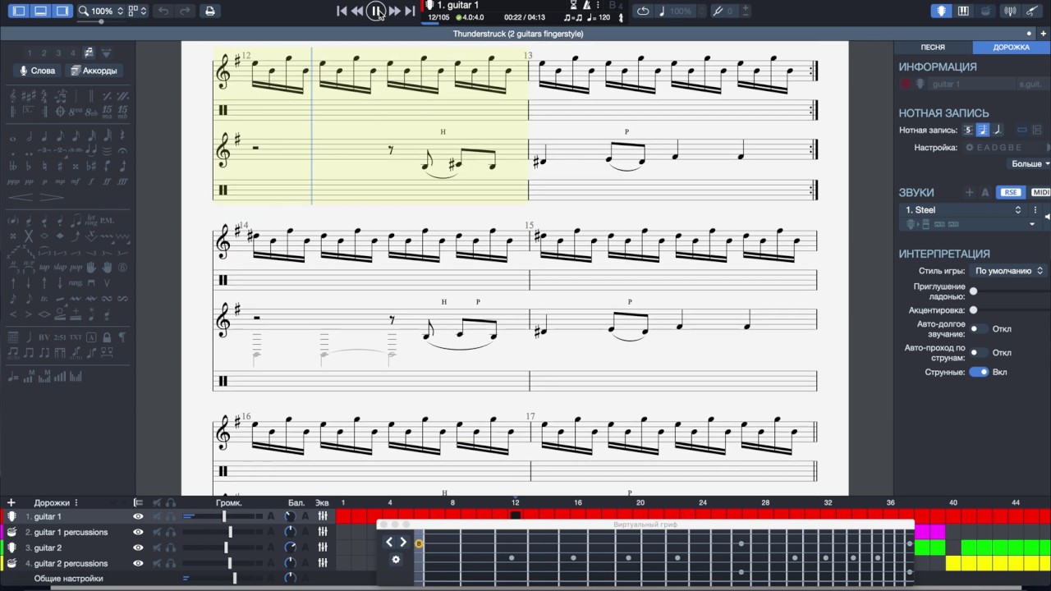The image size is (1051, 591).
Task: Click the tempo value 120
Action: 604,17
